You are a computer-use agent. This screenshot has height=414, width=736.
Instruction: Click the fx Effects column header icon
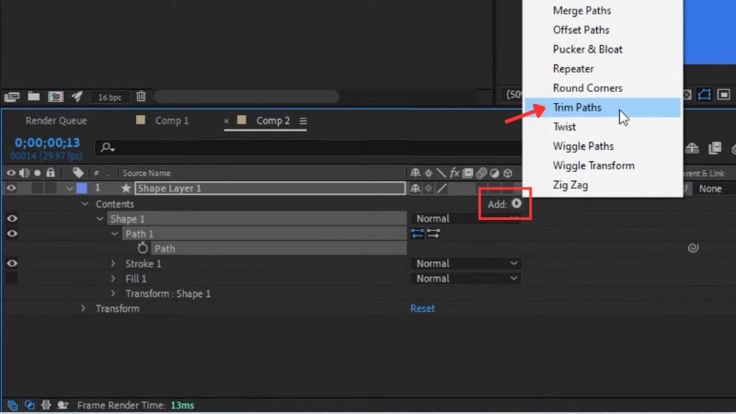tap(454, 173)
